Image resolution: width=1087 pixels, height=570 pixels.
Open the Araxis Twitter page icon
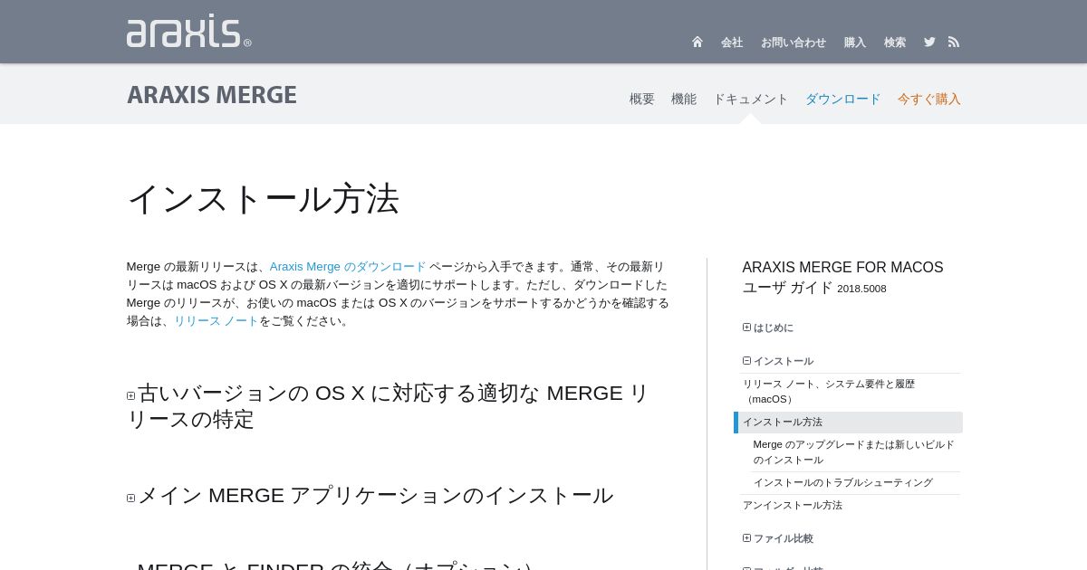pyautogui.click(x=929, y=42)
